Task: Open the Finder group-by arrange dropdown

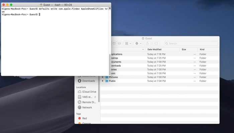Action: 128,43
